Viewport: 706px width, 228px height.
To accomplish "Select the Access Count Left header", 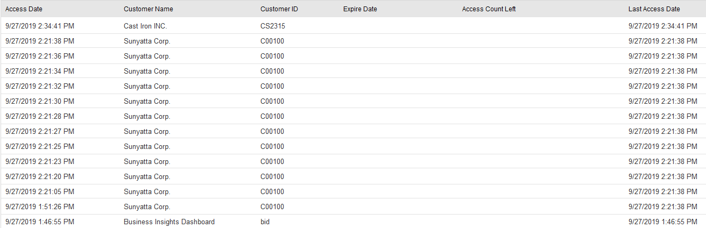I will [x=489, y=9].
